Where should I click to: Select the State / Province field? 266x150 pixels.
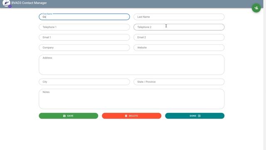point(179,82)
